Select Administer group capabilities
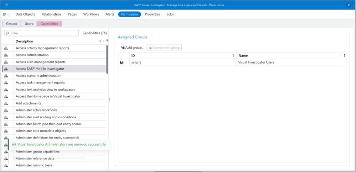Viewport: 356px width, 172px height. [x=54, y=152]
